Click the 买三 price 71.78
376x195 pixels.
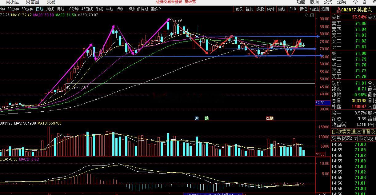pos(361,65)
